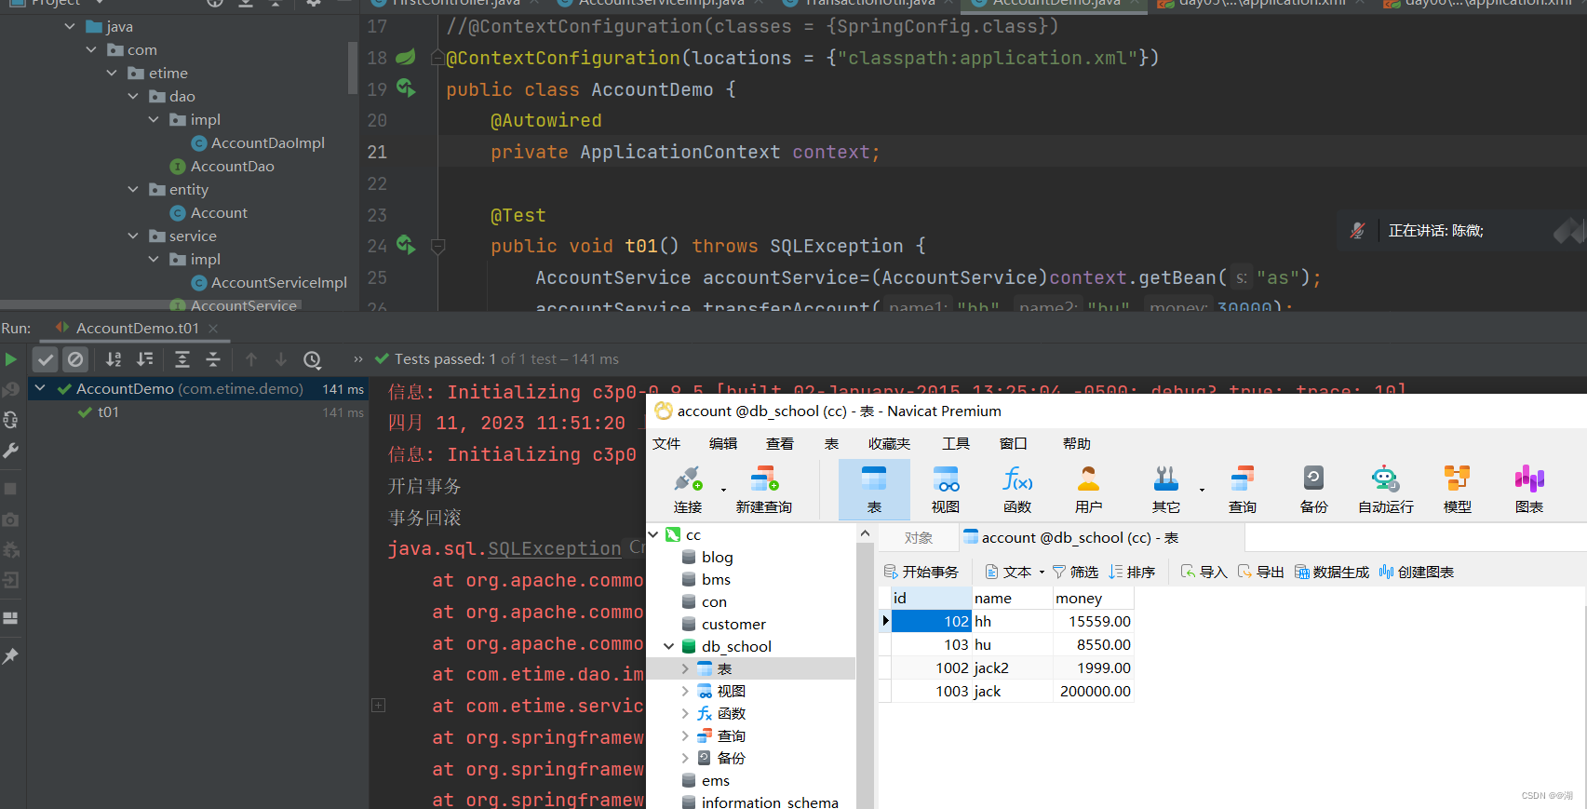This screenshot has width=1587, height=809.
Task: Select t01 test result
Action: coord(108,411)
